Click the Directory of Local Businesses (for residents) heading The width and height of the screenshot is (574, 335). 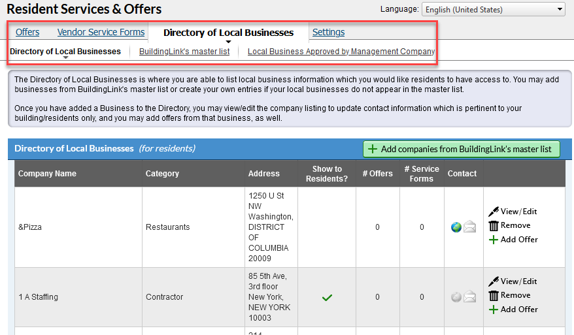click(x=105, y=148)
